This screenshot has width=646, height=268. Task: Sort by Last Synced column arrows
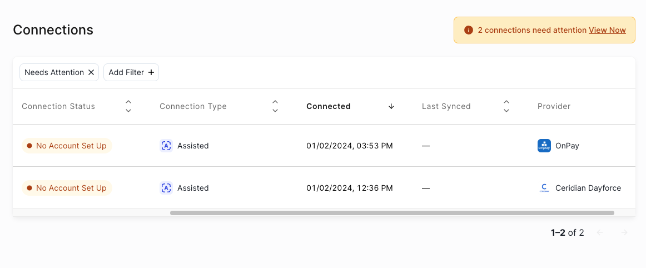pyautogui.click(x=507, y=106)
